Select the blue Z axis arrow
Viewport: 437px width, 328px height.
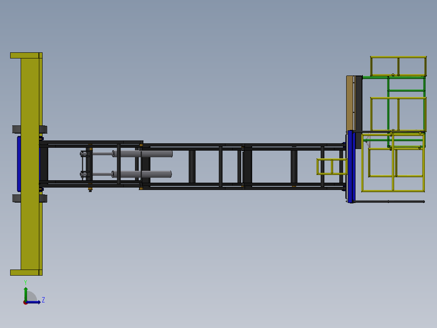tap(33, 302)
